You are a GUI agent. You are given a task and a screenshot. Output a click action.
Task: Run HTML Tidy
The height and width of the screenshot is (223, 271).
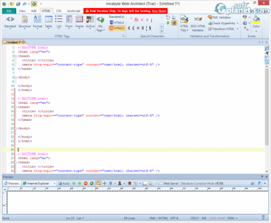tap(184, 23)
